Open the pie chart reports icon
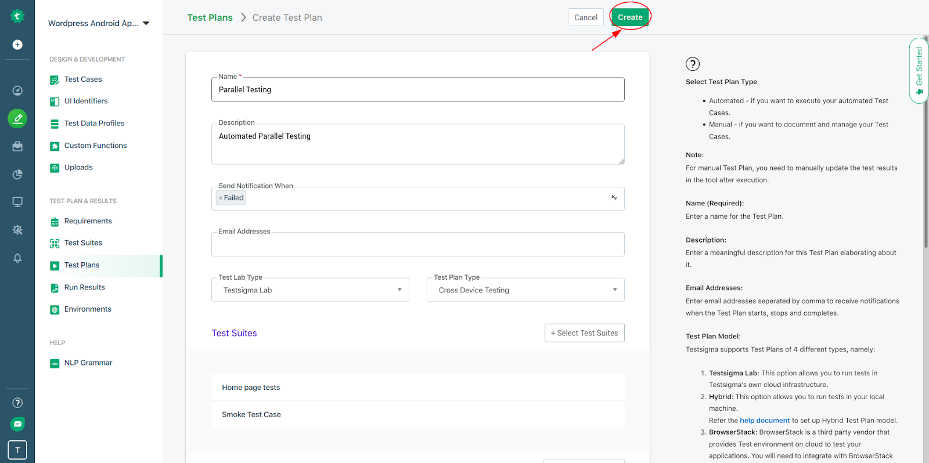Screen dimensions: 929x463 [x=17, y=174]
